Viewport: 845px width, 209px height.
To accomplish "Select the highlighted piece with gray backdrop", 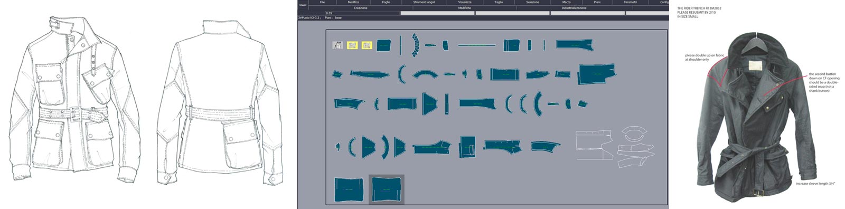I will coord(386,189).
